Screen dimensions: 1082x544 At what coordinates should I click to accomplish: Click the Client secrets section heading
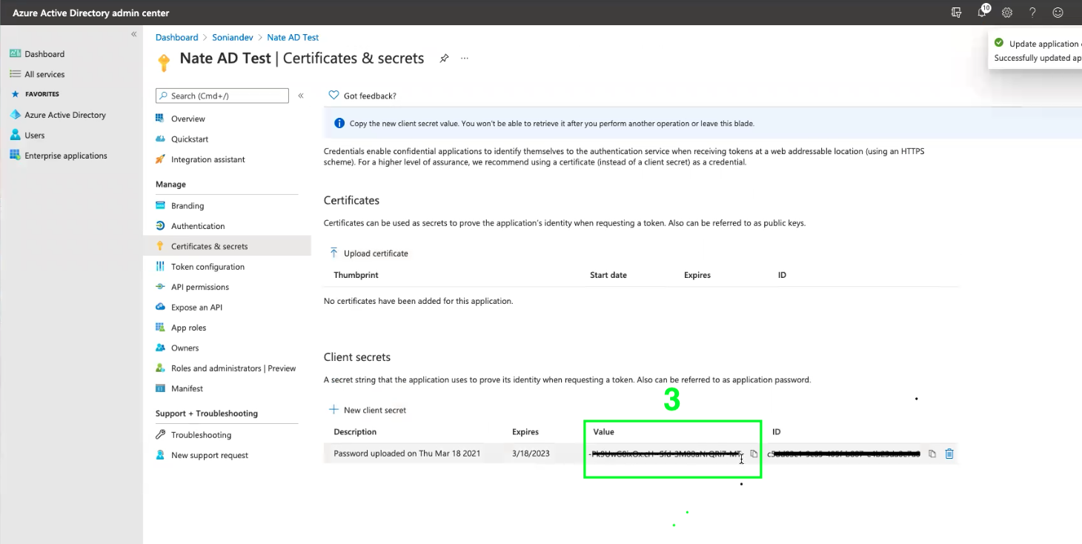point(357,357)
